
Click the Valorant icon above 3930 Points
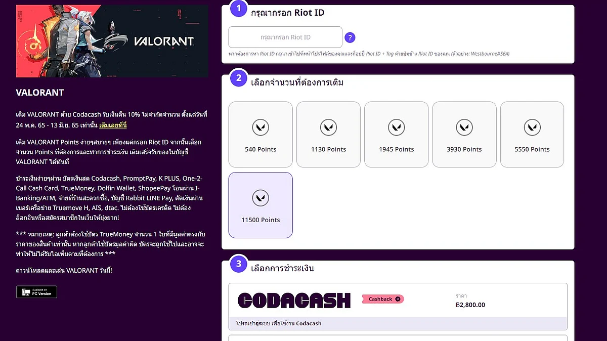(464, 127)
